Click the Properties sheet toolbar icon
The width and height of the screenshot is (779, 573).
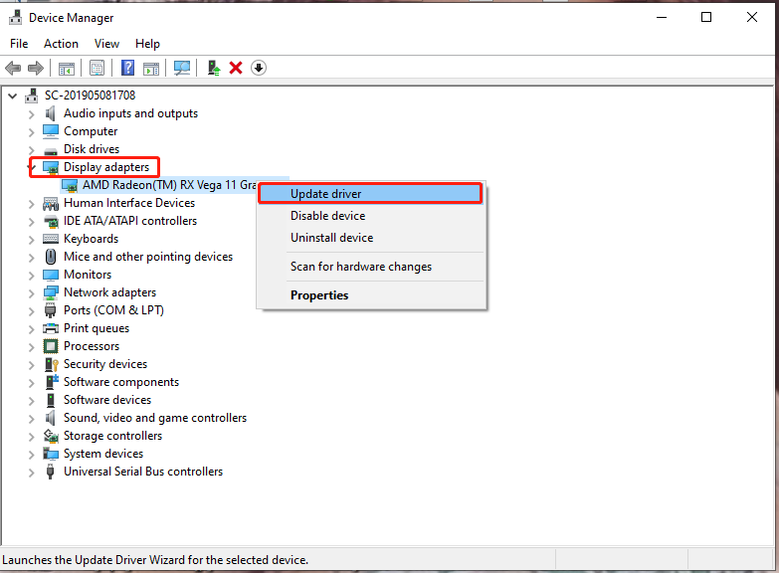pos(97,68)
